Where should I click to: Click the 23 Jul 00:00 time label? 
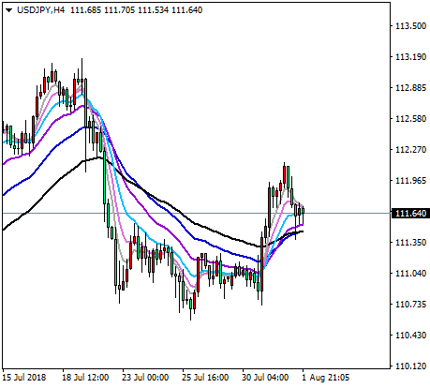(x=145, y=378)
